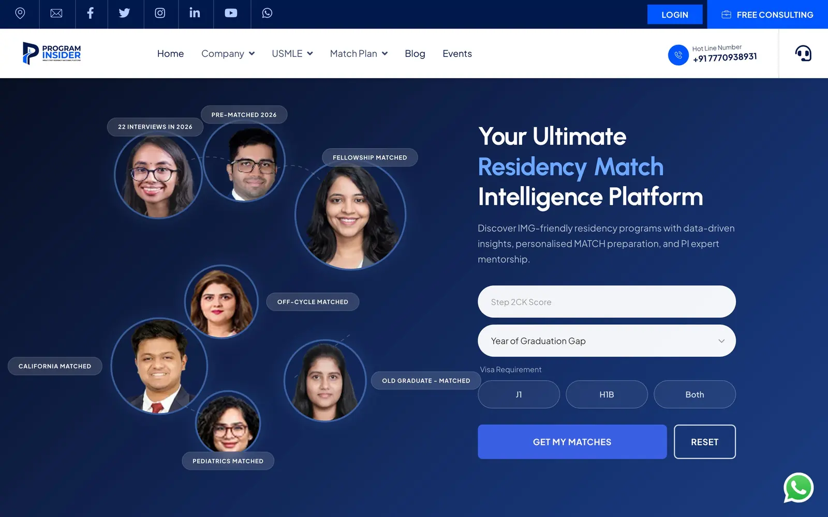Image resolution: width=828 pixels, height=517 pixels.
Task: Open the headset support icon
Action: [803, 53]
